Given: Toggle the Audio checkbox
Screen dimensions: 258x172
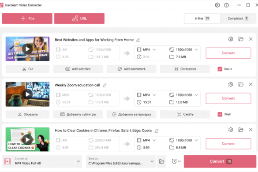Looking at the screenshot, I should tap(220, 69).
